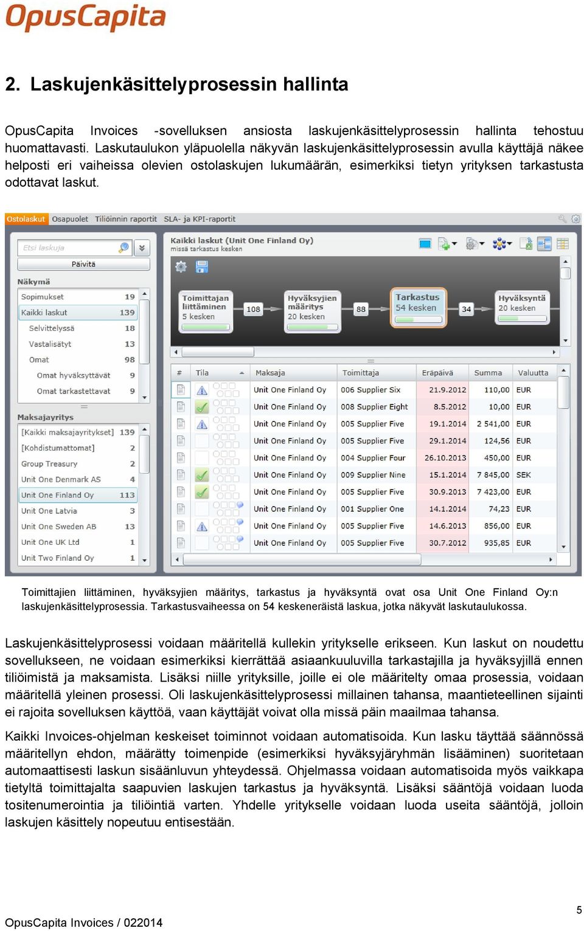Open blue cluster workflow dropdown arrow
The image size is (584, 931).
coord(509,244)
